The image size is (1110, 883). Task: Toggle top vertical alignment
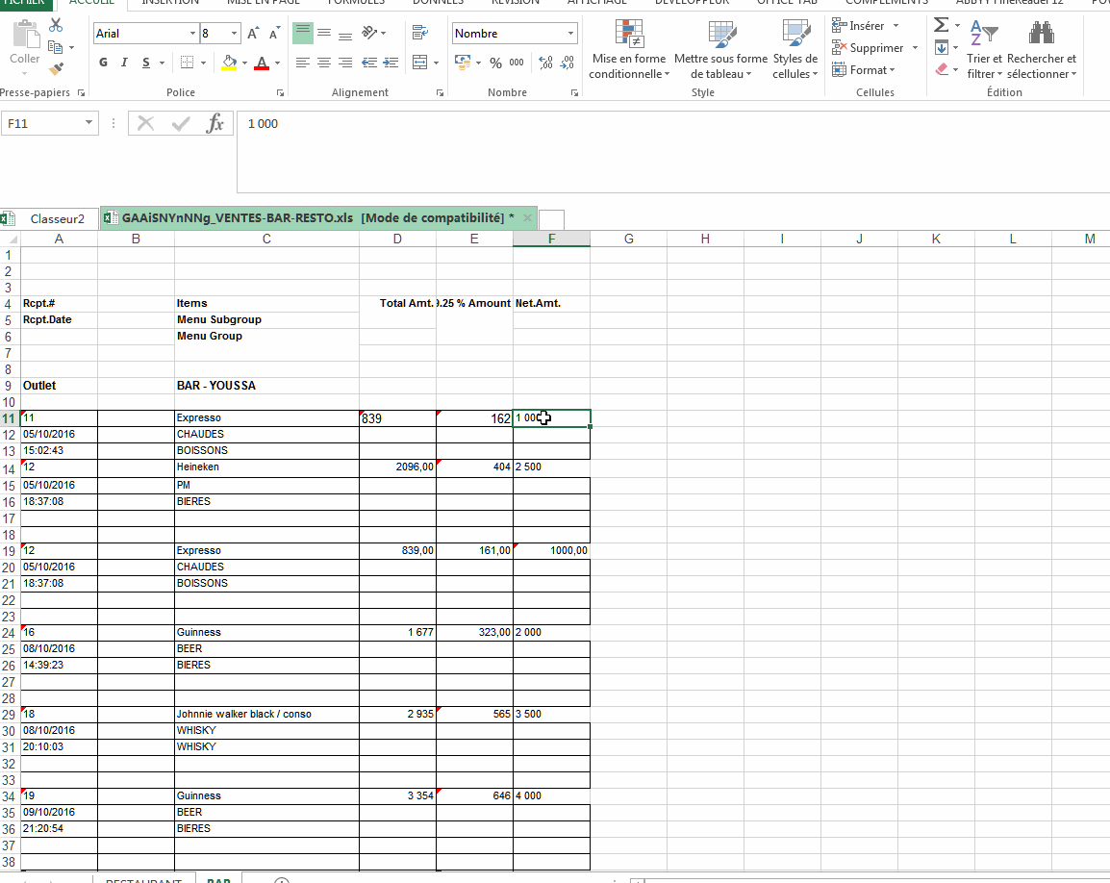(x=303, y=33)
